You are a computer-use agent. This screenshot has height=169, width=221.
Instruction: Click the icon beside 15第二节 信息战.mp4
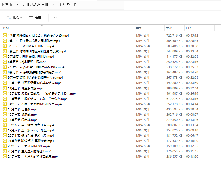click(x=5, y=109)
